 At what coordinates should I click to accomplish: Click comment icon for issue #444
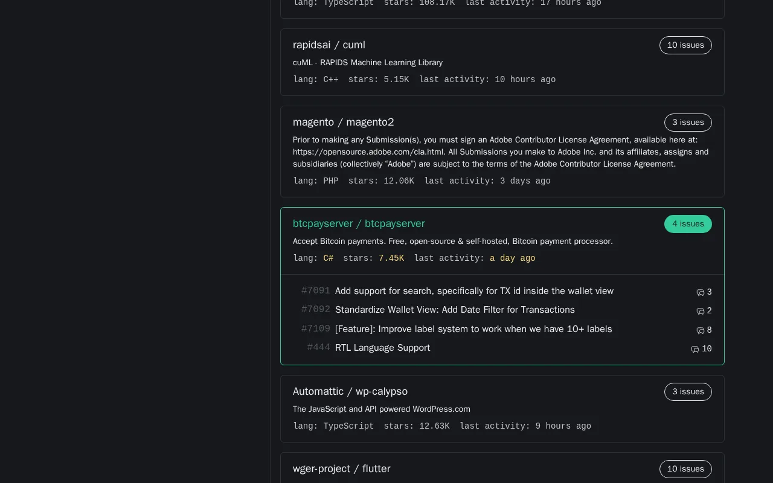[x=695, y=349]
